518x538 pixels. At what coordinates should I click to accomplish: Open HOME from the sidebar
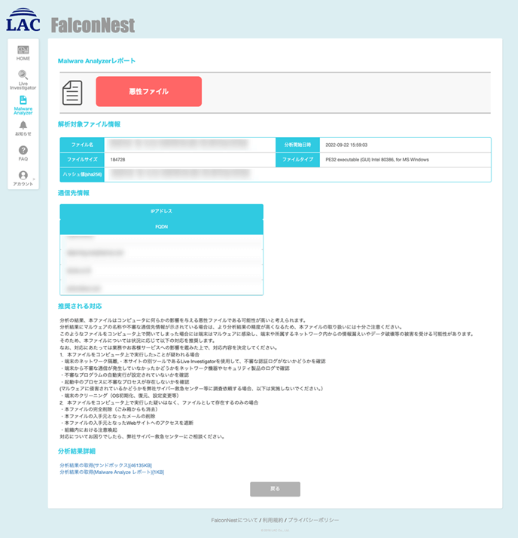[x=23, y=53]
